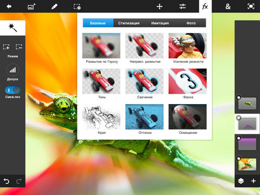Toggle visibility of chameleon layer
Viewport: 260px width, 195px height.
pos(239,97)
